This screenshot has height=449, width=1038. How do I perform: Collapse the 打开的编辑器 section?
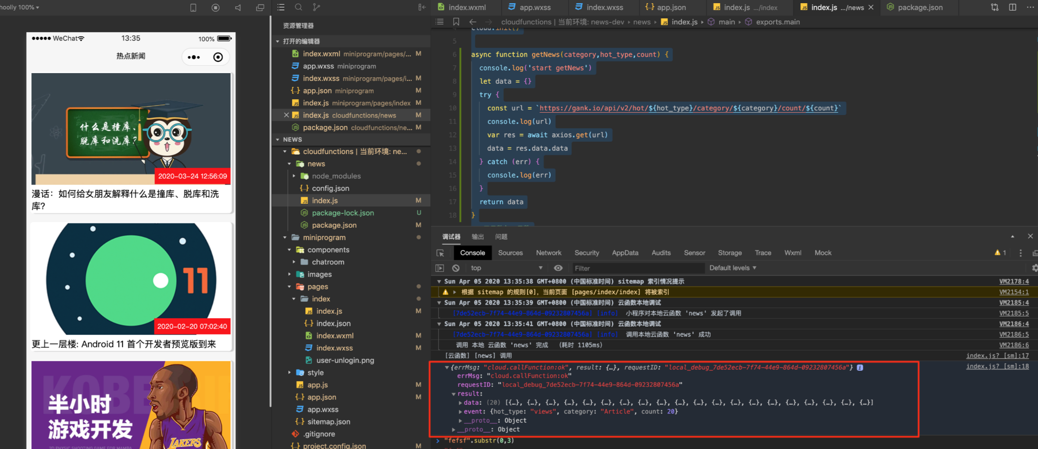tap(278, 41)
